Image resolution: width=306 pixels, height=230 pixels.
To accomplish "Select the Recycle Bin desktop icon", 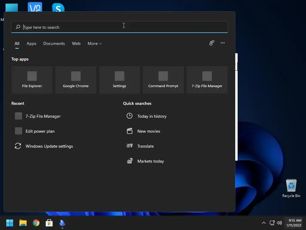I will [x=291, y=189].
